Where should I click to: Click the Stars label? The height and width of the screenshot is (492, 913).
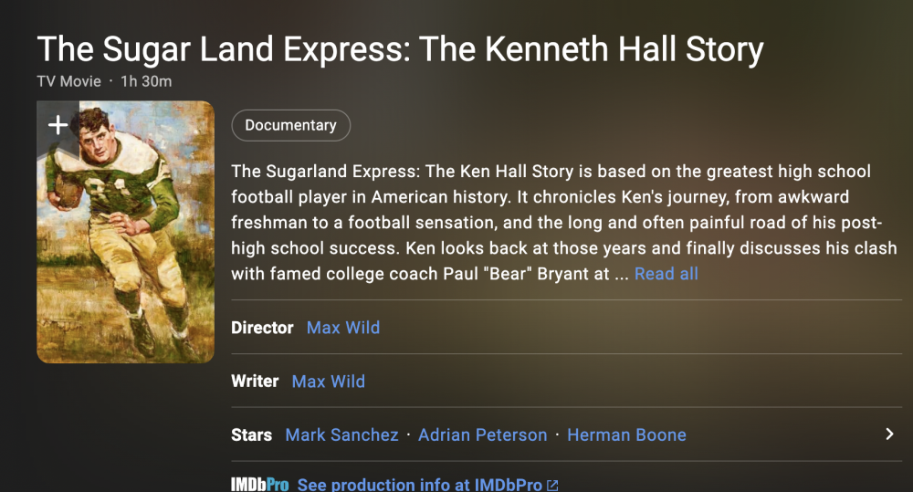click(251, 435)
